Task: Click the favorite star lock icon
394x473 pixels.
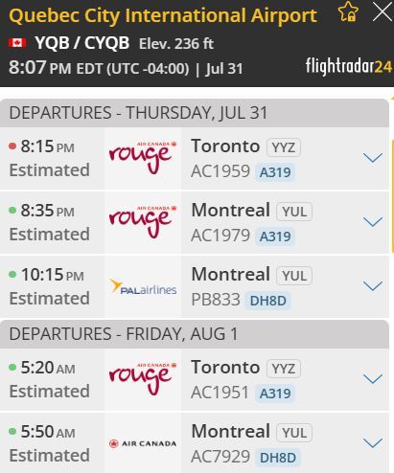Action: (348, 11)
